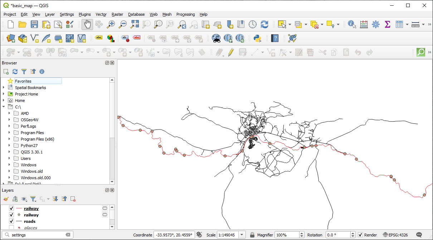The image size is (433, 240).
Task: Expand the Program Files folder
Action: (x=9, y=132)
